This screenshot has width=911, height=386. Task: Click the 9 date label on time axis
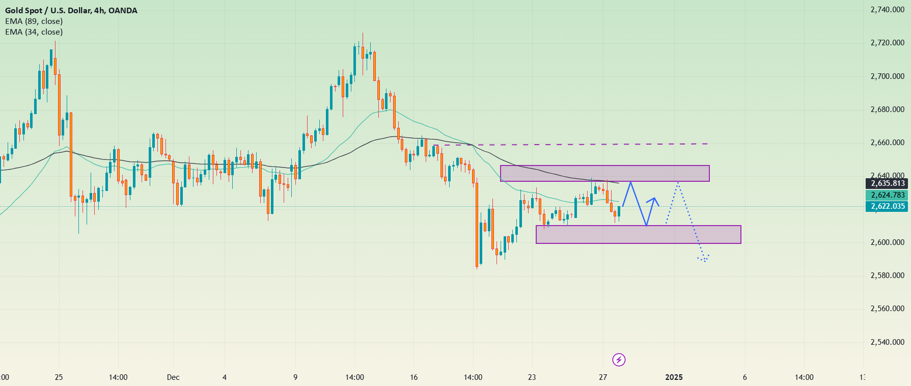pyautogui.click(x=295, y=377)
